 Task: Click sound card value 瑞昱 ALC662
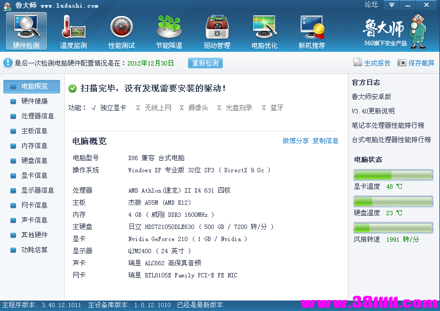click(164, 263)
